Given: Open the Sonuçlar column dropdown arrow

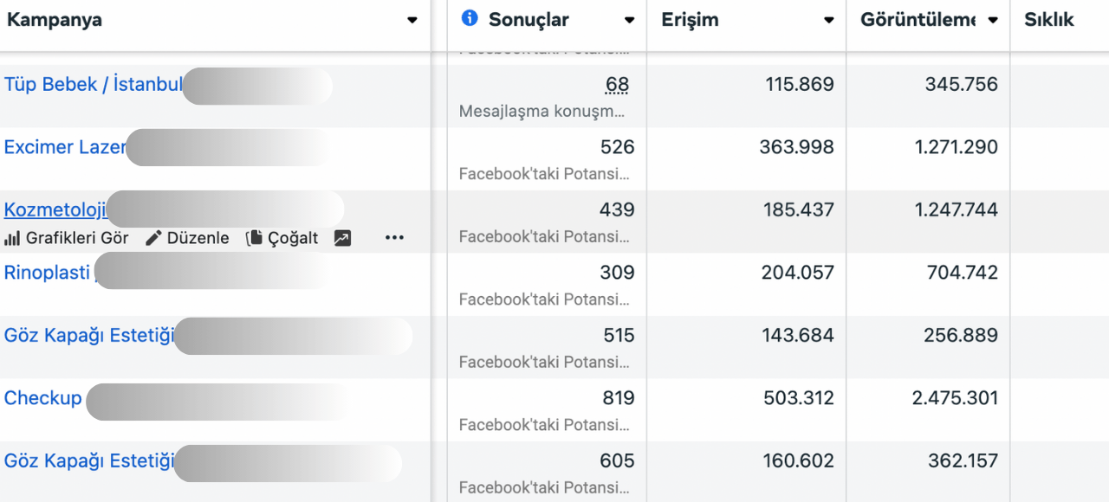Looking at the screenshot, I should [x=629, y=20].
